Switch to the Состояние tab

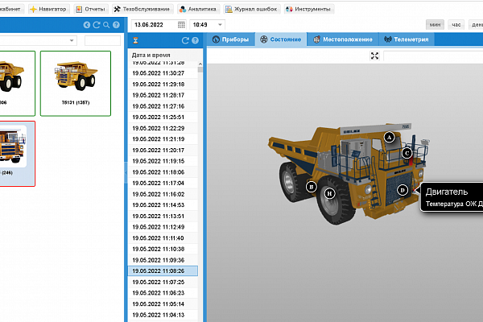pyautogui.click(x=281, y=39)
